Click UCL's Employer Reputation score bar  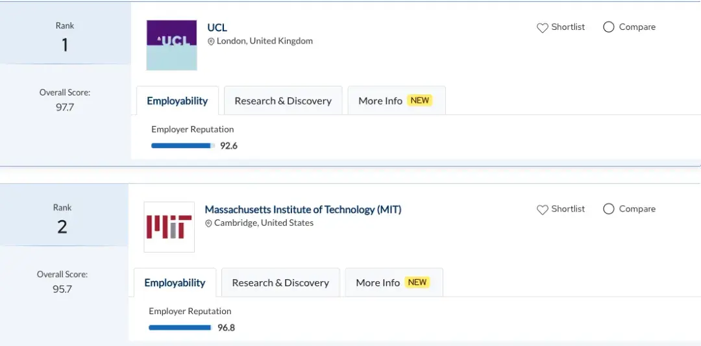coord(183,145)
